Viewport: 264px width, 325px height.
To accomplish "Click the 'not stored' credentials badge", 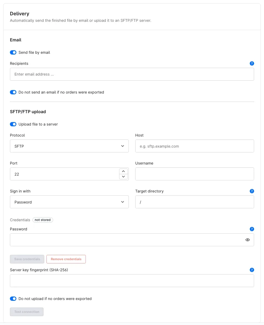I will tap(43, 220).
